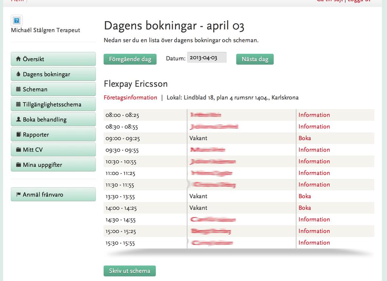
Task: Open Företagsinformation link
Action: click(x=130, y=98)
